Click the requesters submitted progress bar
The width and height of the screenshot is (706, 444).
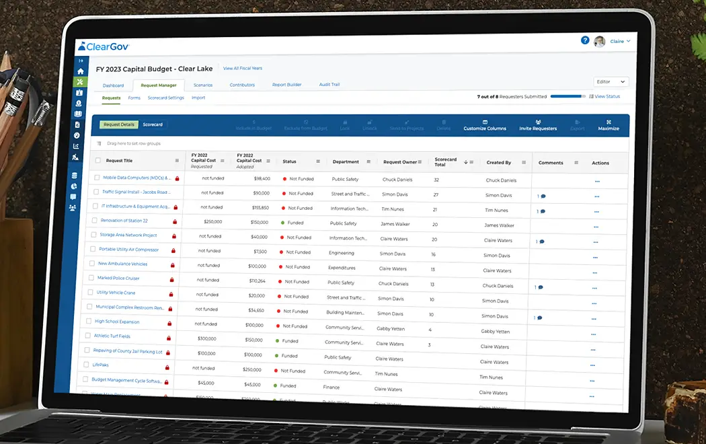click(x=567, y=96)
